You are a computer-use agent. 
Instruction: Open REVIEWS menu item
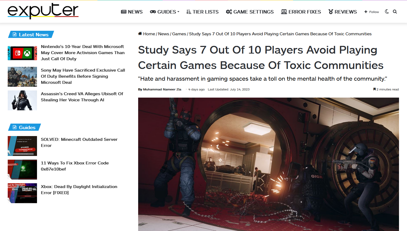343,12
